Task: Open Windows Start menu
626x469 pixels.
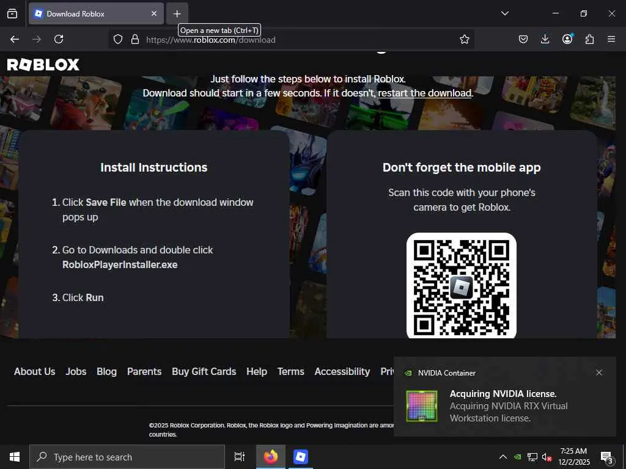Action: tap(15, 457)
